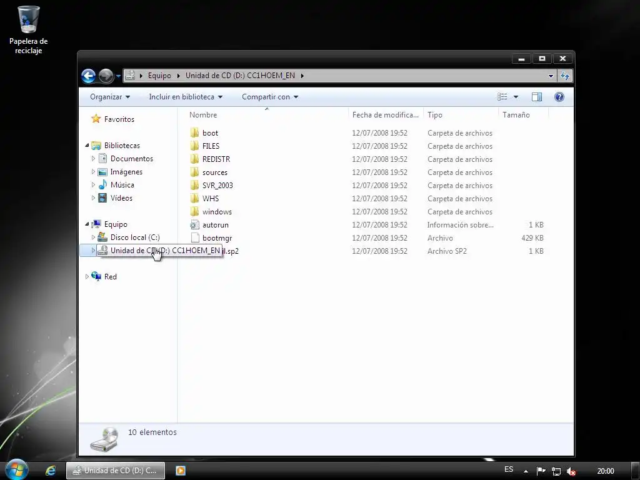Click the muted volume tray icon
The image size is (640, 480).
pos(571,471)
